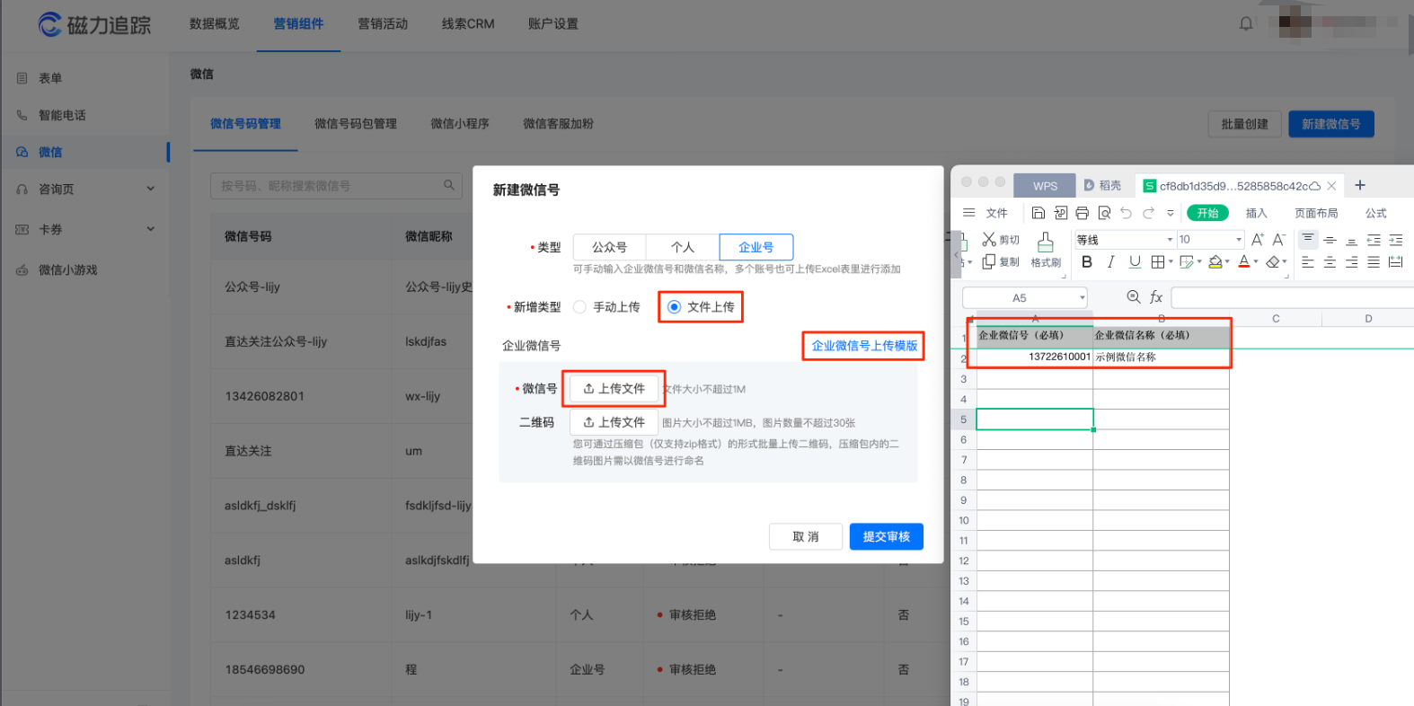1414x706 pixels.
Task: Open the font size 10 dropdown
Action: (x=1238, y=240)
